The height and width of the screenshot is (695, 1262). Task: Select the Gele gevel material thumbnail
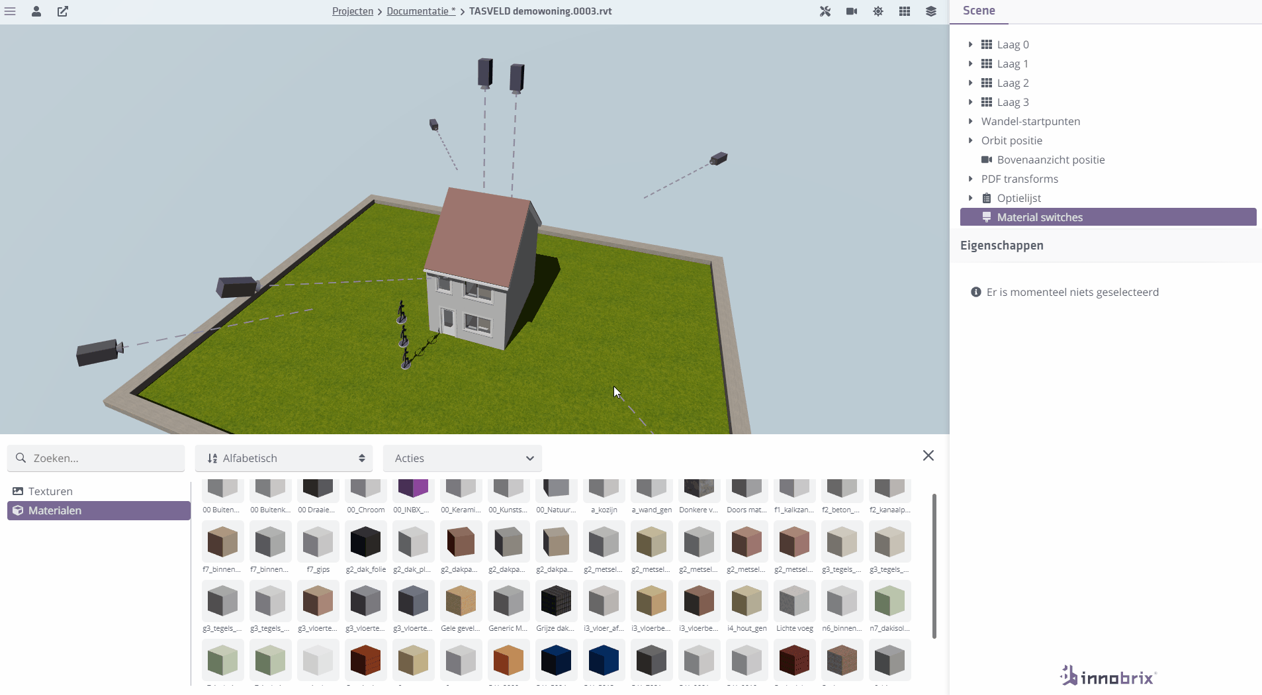[x=461, y=601]
